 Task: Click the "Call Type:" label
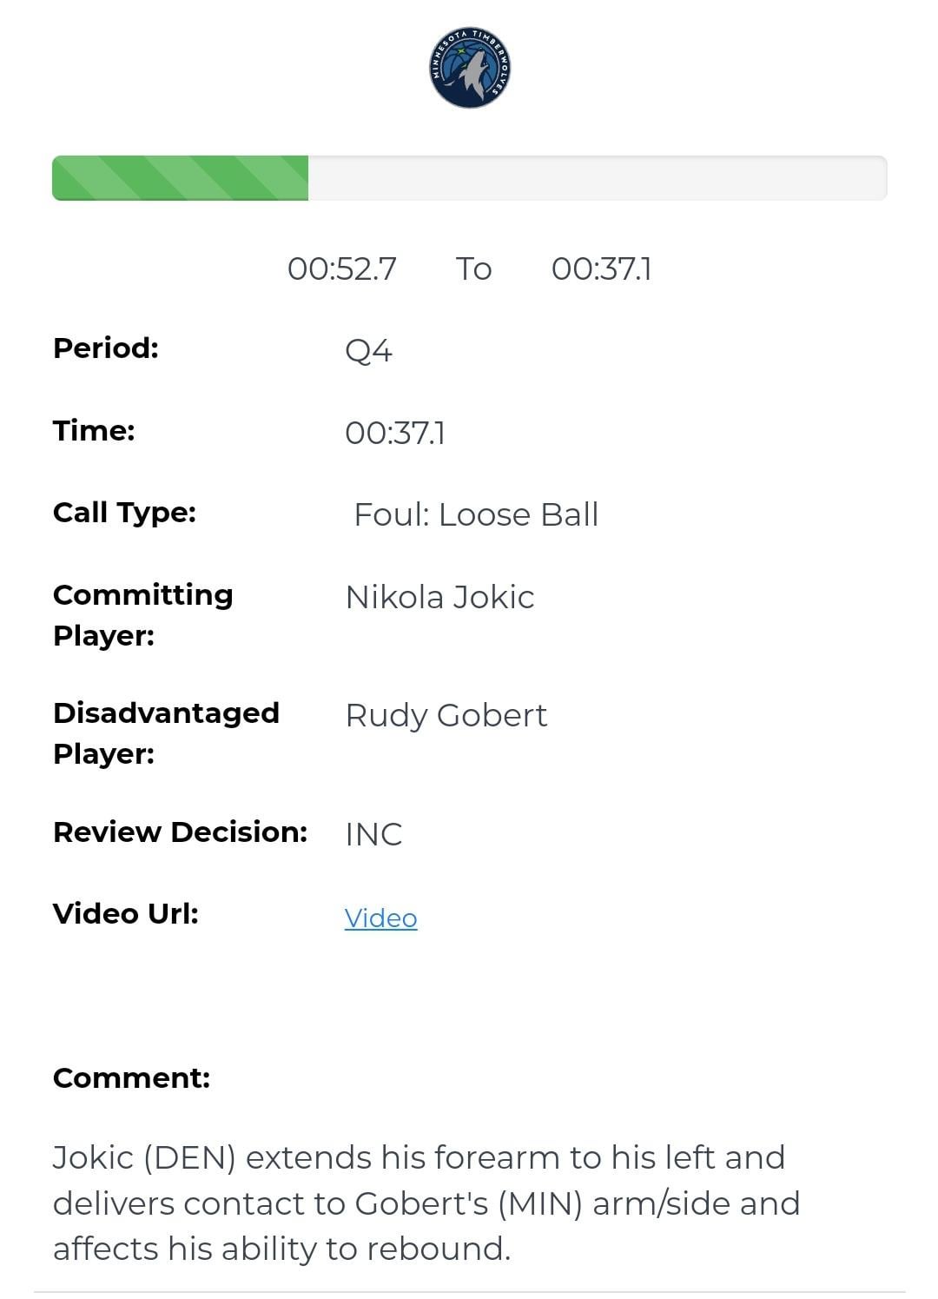pyautogui.click(x=124, y=512)
